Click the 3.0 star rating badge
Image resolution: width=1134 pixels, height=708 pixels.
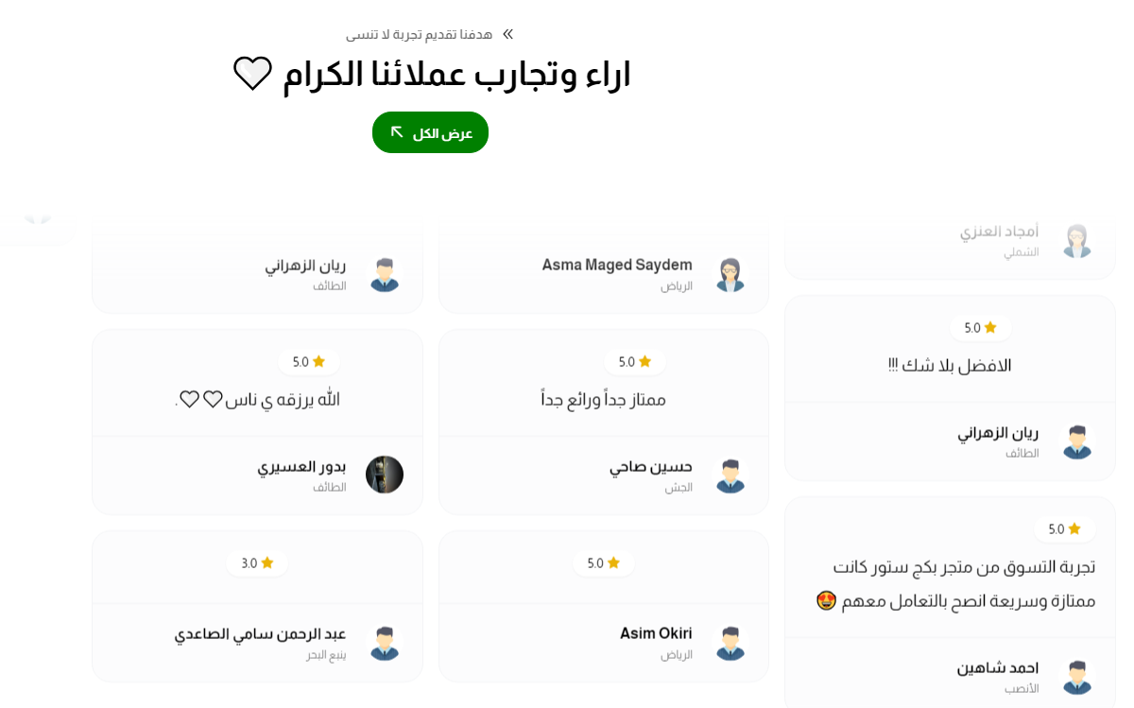[x=257, y=563]
